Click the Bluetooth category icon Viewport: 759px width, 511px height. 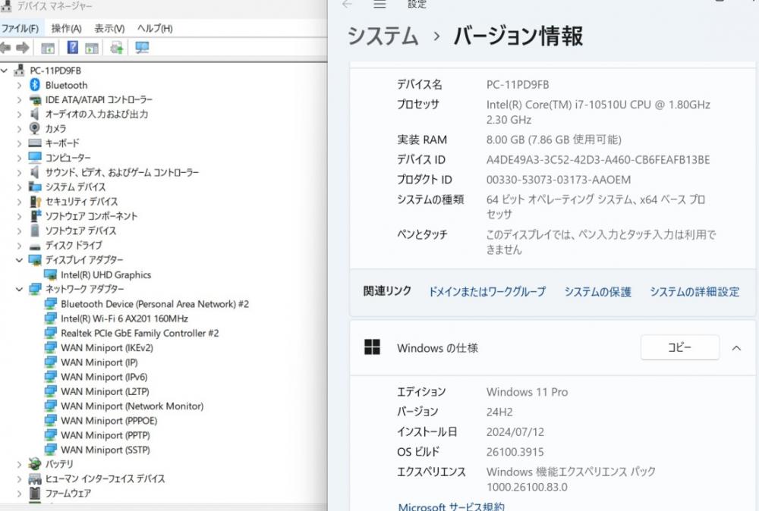[x=35, y=85]
